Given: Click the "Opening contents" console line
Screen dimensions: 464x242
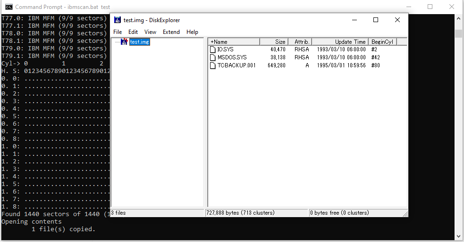Looking at the screenshot, I should 31,222.
